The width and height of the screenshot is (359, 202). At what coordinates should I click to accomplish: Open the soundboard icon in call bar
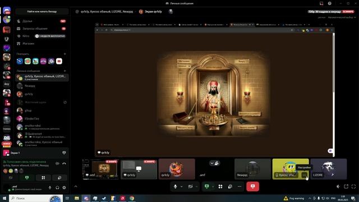(x=230, y=186)
